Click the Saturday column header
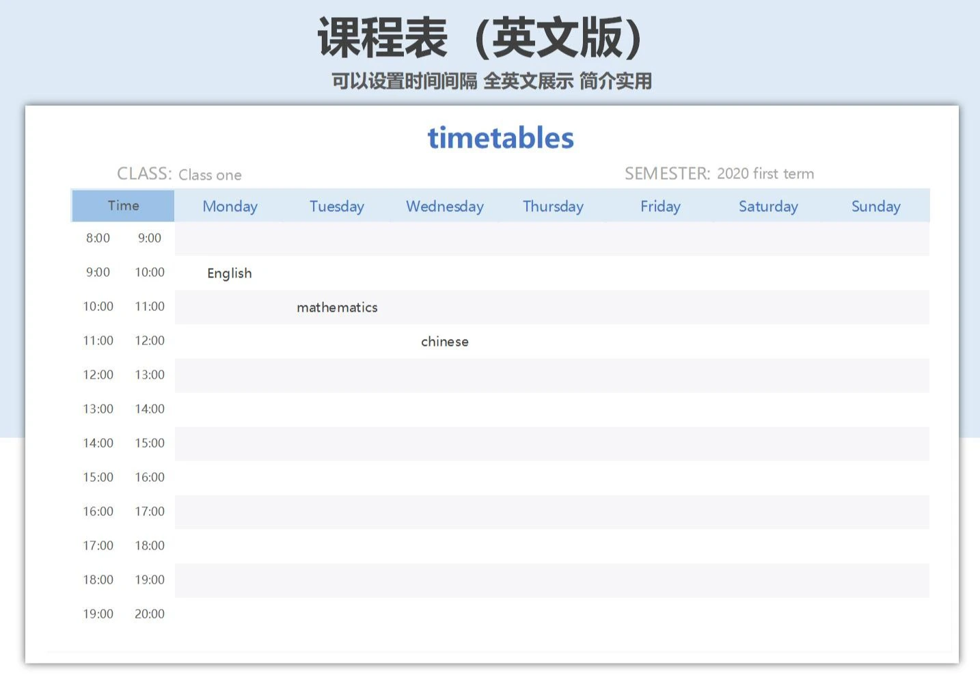This screenshot has height=693, width=980. [768, 206]
